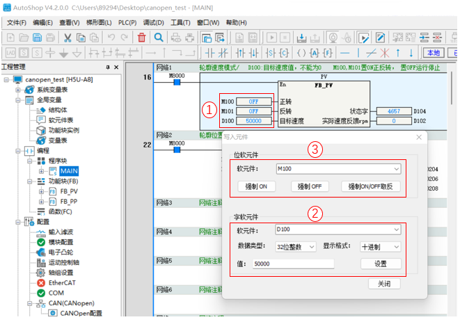Collapse the 全局变量 tree node
The image size is (460, 322).
point(18,100)
